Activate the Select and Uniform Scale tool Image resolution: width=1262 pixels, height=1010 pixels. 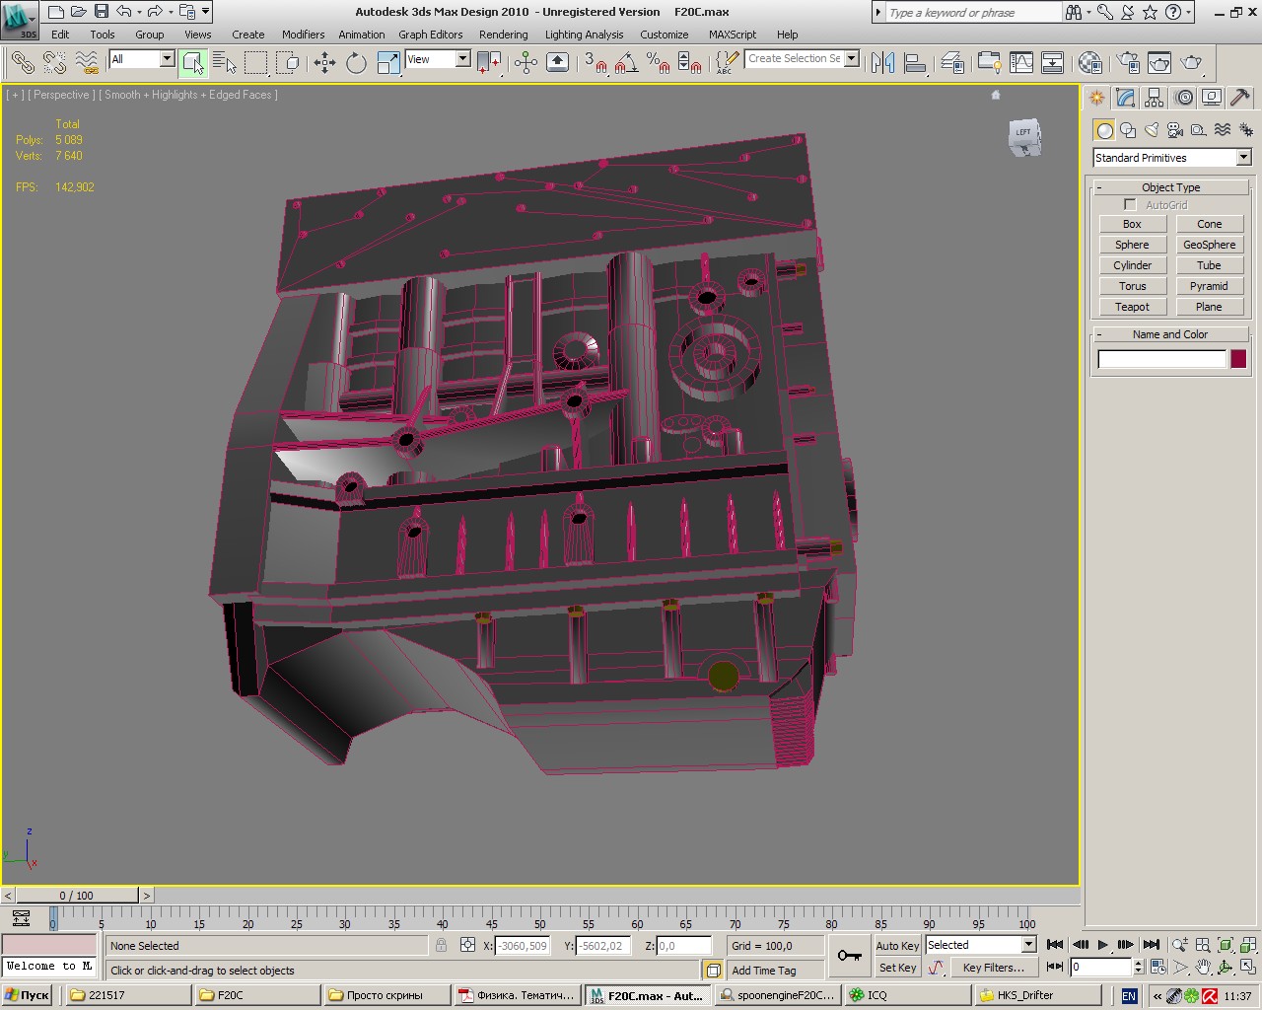(388, 63)
